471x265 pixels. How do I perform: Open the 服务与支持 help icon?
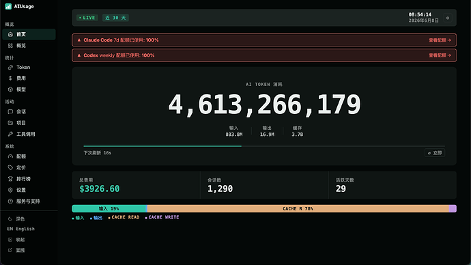coord(10,201)
